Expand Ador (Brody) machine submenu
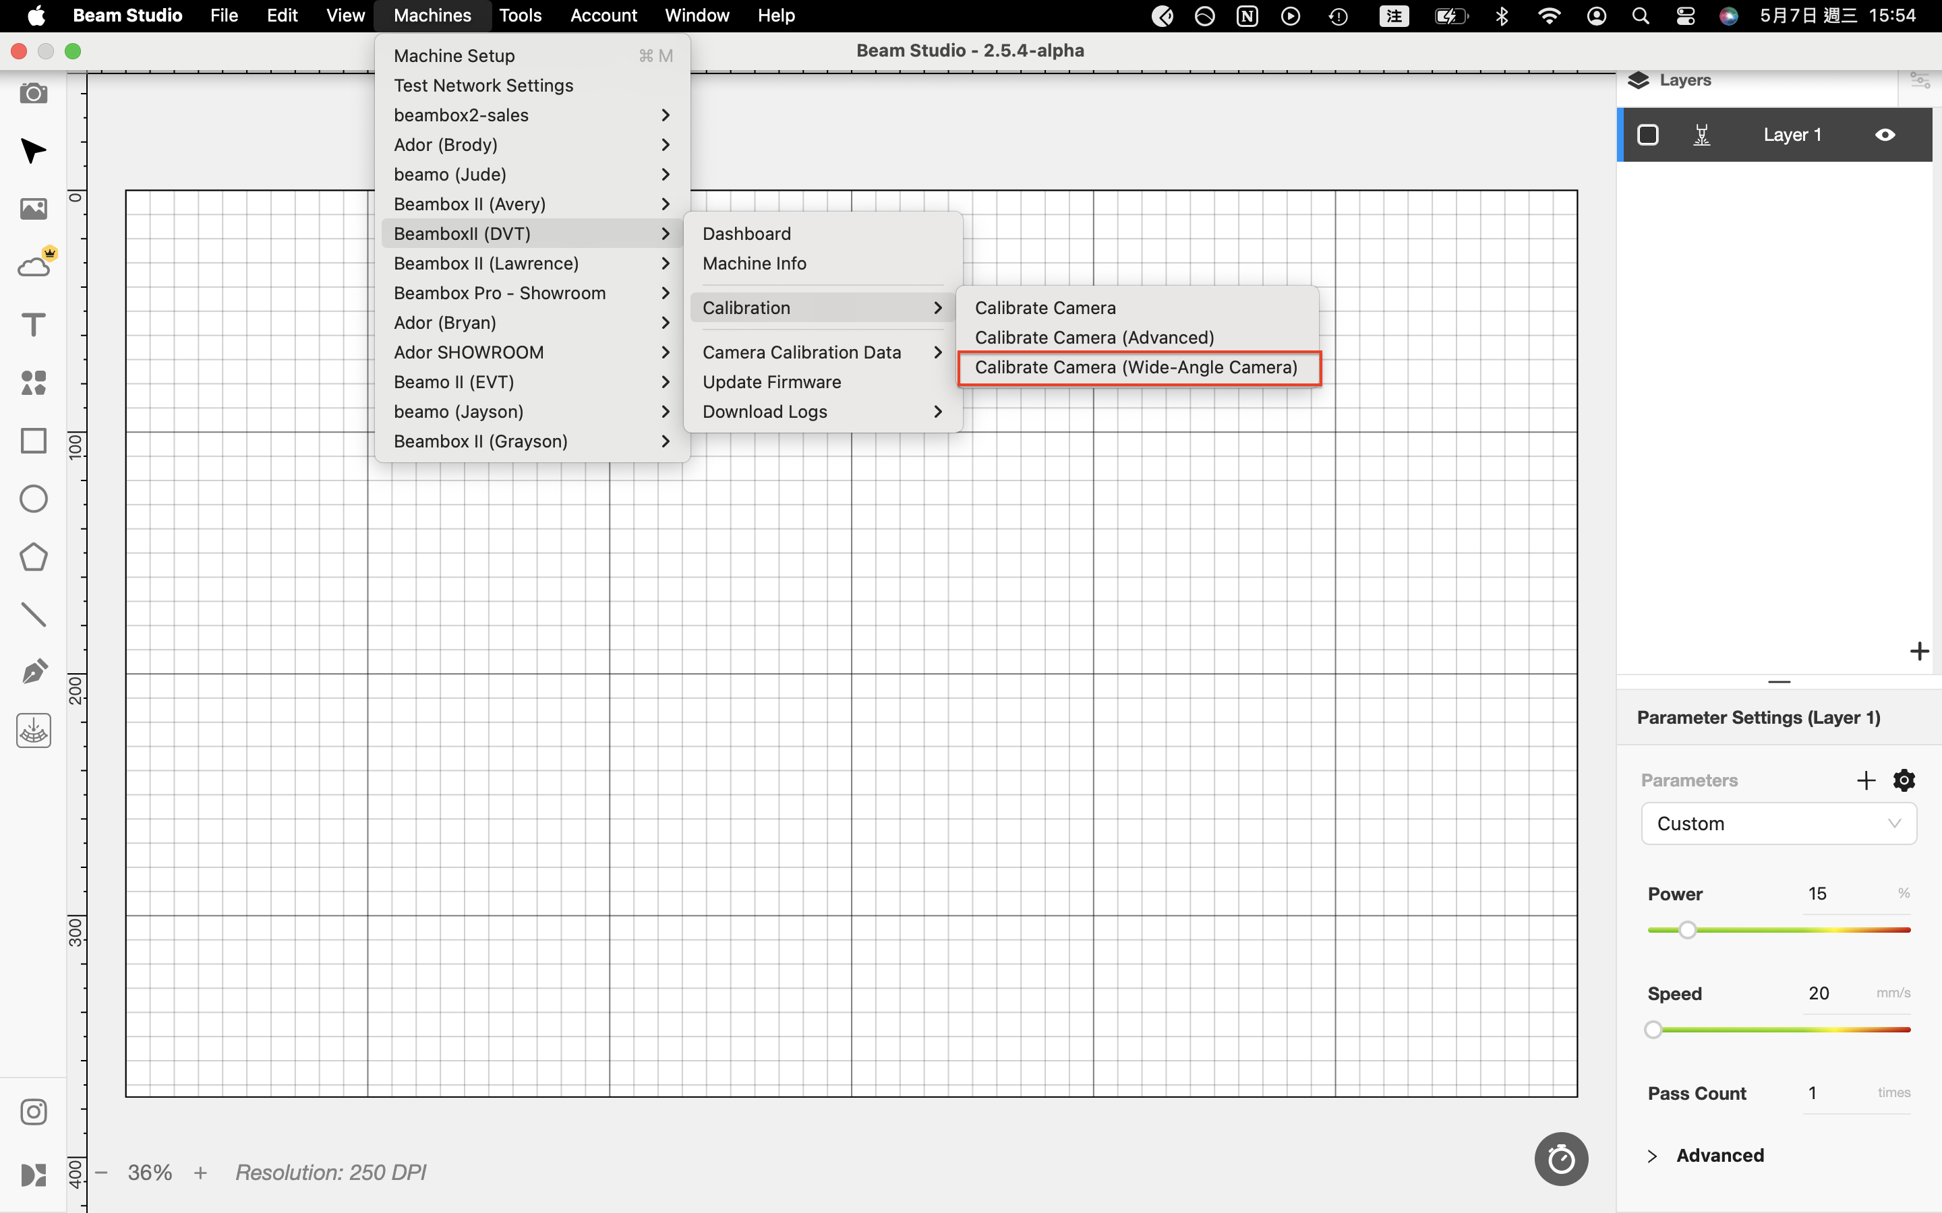The image size is (1942, 1213). pyautogui.click(x=532, y=144)
